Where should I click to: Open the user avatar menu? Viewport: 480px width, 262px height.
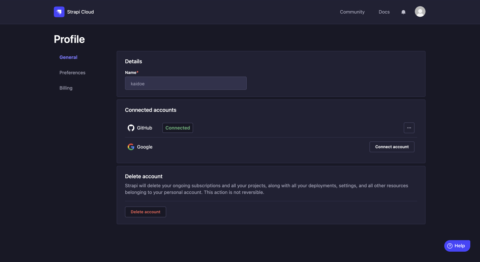[x=420, y=11]
